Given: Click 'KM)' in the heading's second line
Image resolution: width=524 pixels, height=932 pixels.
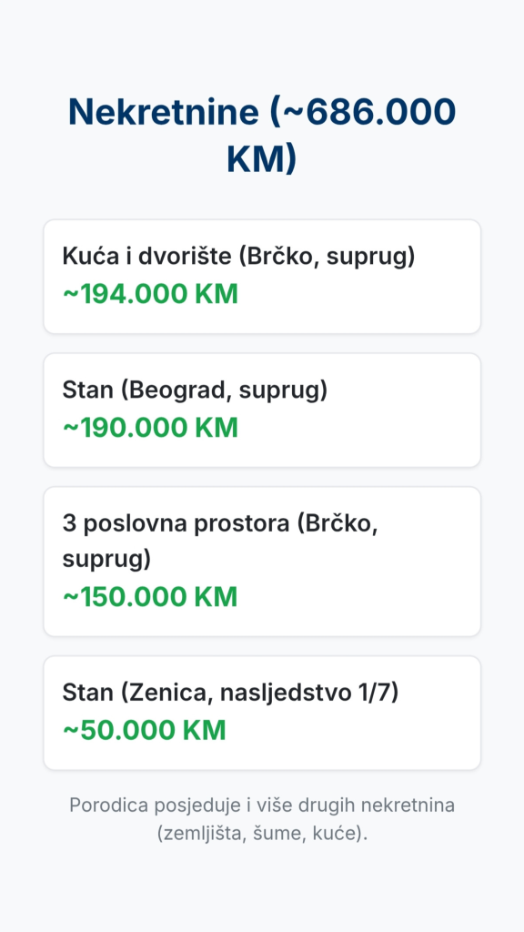Looking at the screenshot, I should pos(261,159).
